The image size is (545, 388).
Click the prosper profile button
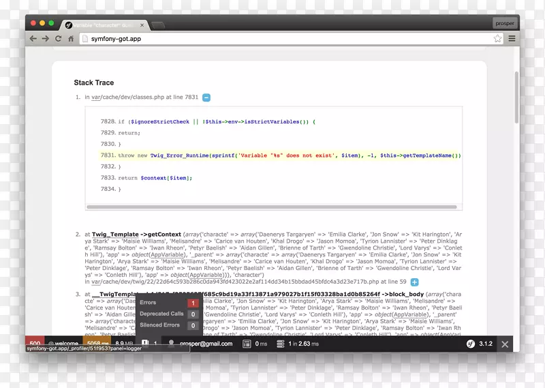click(x=505, y=23)
